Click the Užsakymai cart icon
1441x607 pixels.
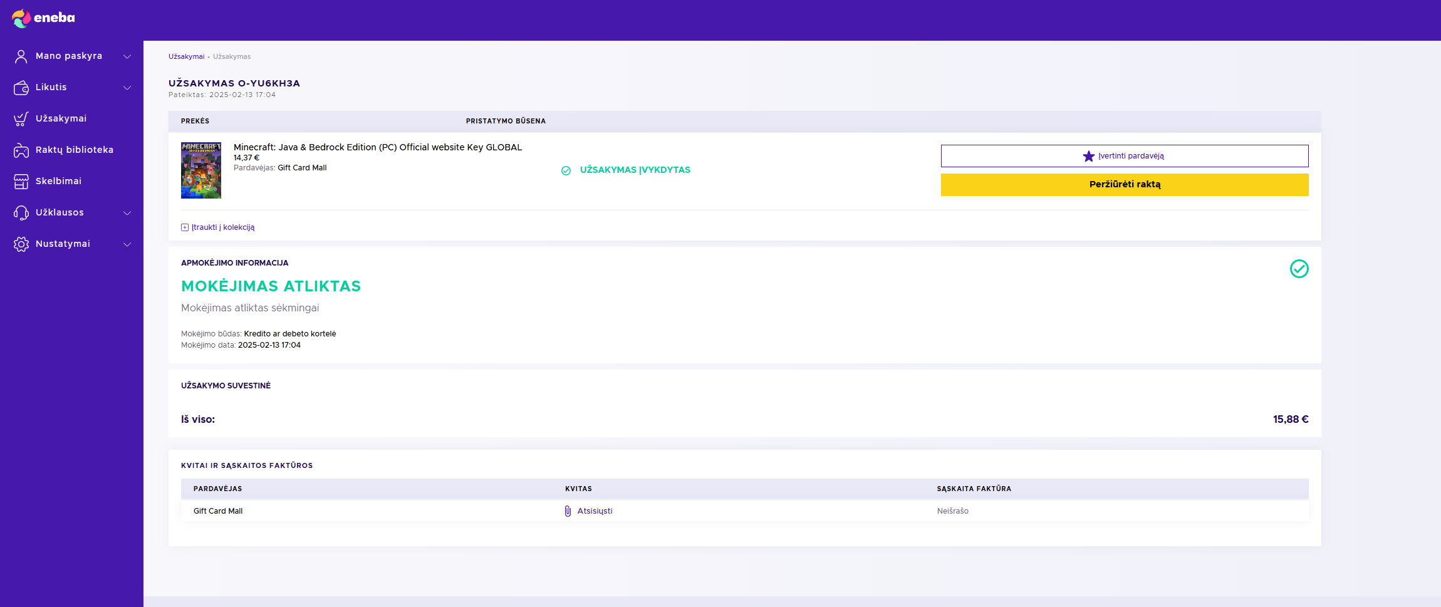click(x=21, y=119)
